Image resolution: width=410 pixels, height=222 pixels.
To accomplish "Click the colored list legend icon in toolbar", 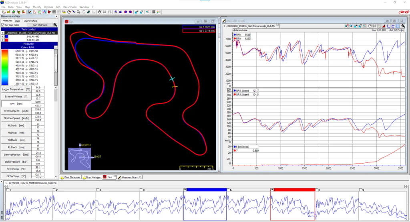I will (x=159, y=12).
